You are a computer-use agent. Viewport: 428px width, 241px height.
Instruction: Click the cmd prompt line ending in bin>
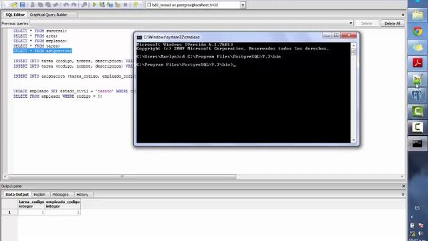pyautogui.click(x=186, y=65)
